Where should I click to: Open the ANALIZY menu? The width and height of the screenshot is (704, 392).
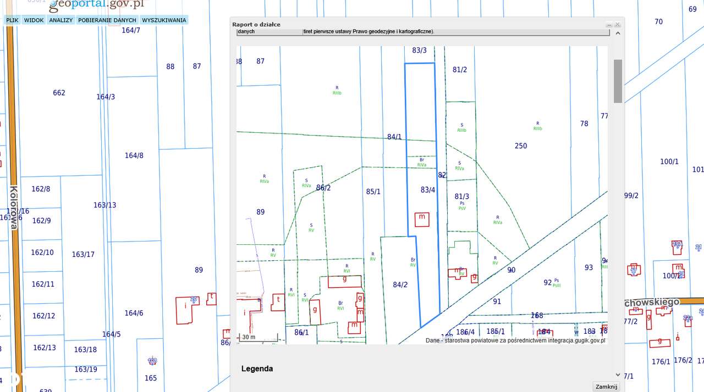pos(61,20)
